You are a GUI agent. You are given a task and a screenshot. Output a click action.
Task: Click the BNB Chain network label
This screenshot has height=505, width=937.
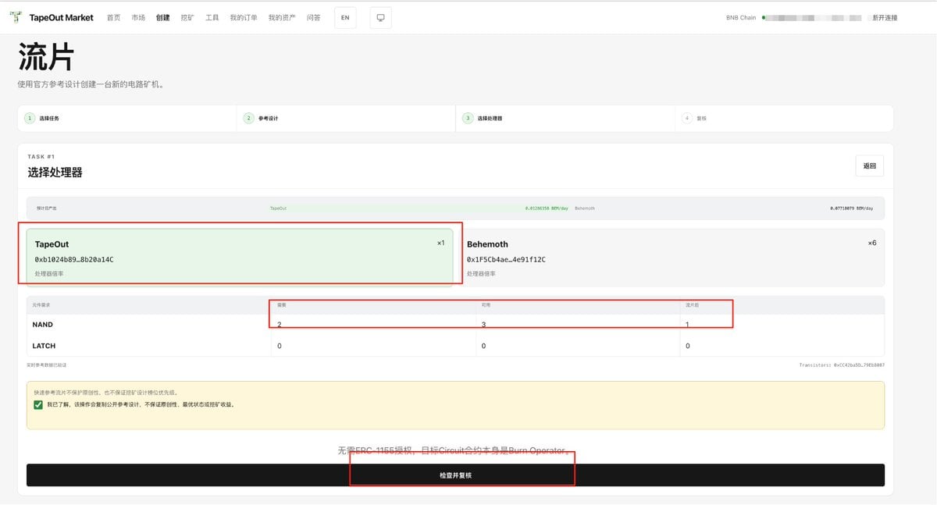click(741, 17)
